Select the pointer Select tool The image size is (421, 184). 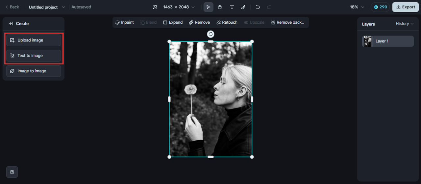click(208, 7)
